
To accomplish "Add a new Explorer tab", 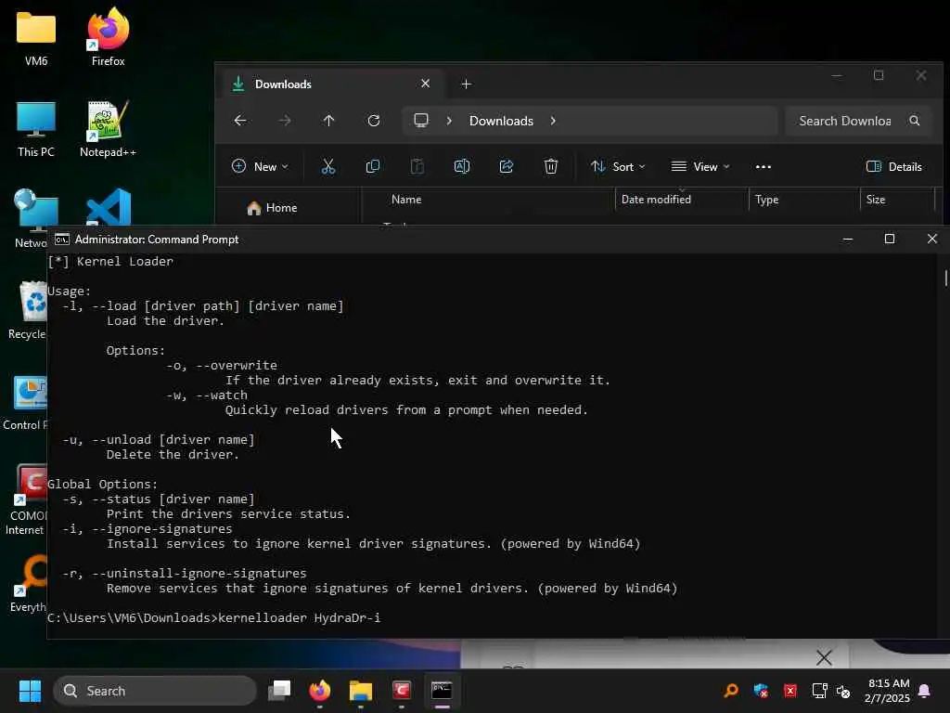I will (x=466, y=84).
